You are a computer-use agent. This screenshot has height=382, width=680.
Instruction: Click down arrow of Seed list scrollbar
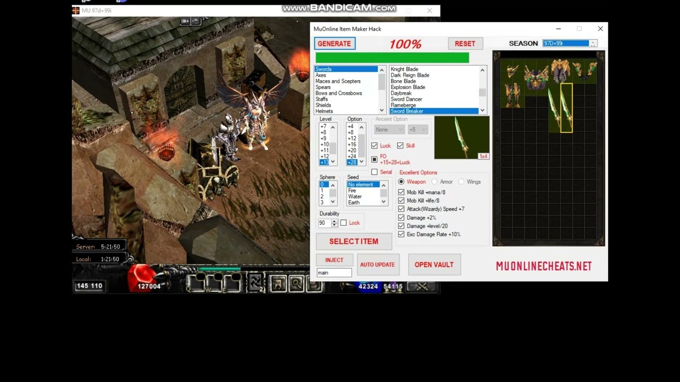[x=383, y=202]
